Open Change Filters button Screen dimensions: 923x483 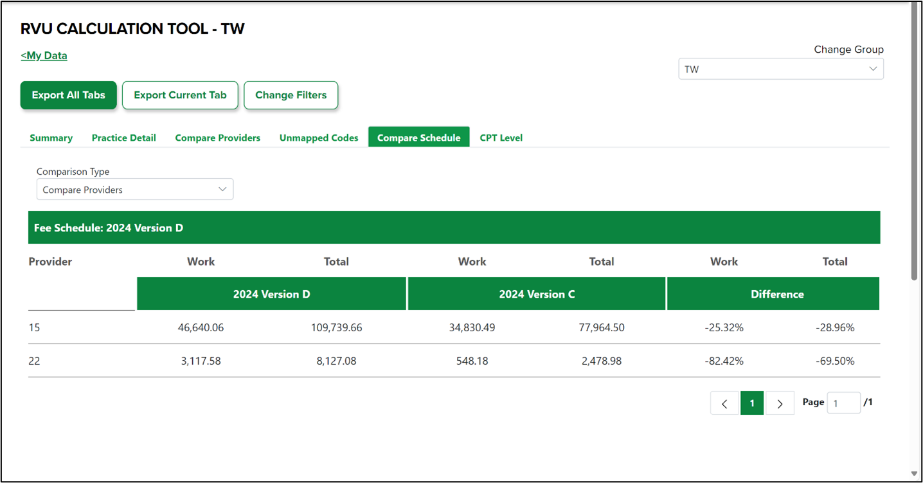pyautogui.click(x=291, y=95)
